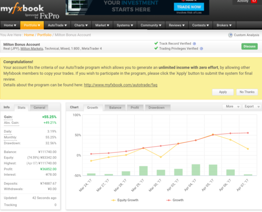Screen dimensions: 262x212
Task: Click the Mar 30 Equity Growth data point
Action: click(x=161, y=157)
